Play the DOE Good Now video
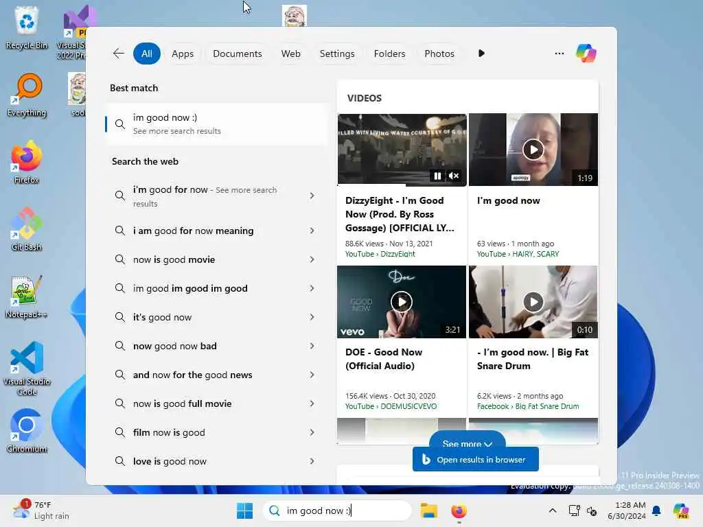This screenshot has width=703, height=527. click(401, 302)
